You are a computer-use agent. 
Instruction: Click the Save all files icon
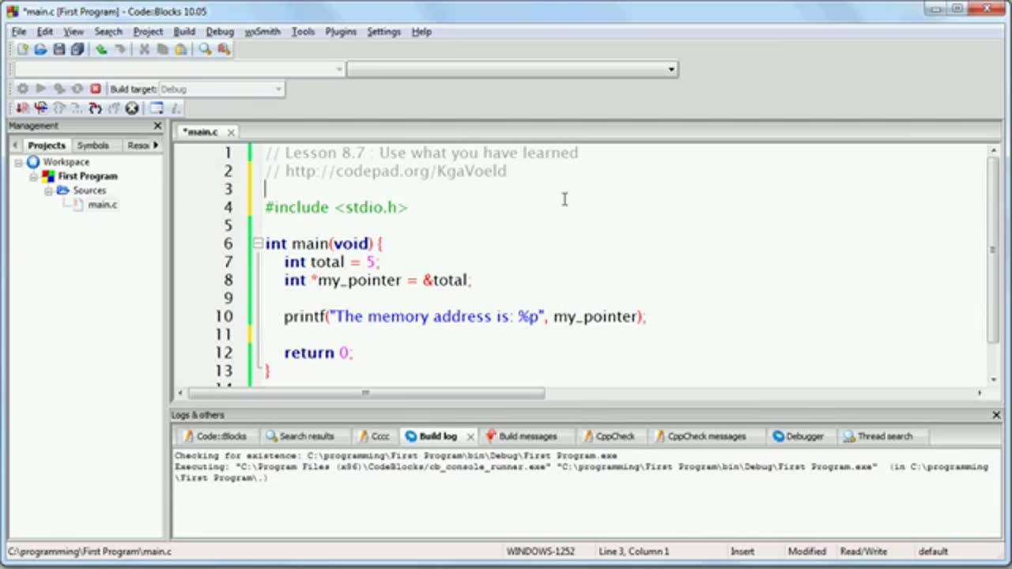point(77,49)
